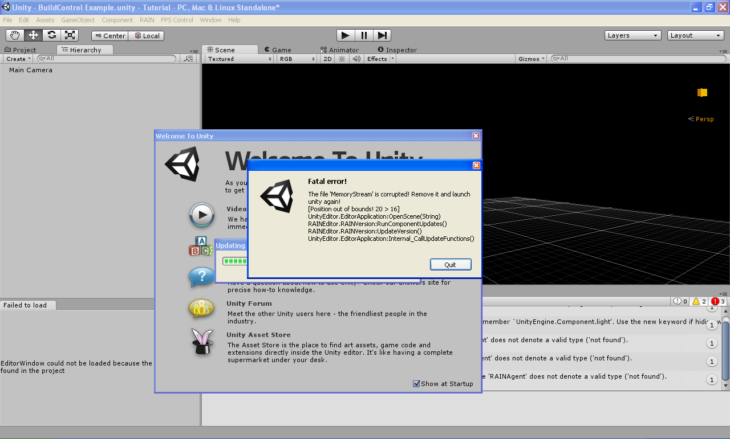Select Main Camera in Hierarchy
Screen dimensions: 730x439
point(31,70)
